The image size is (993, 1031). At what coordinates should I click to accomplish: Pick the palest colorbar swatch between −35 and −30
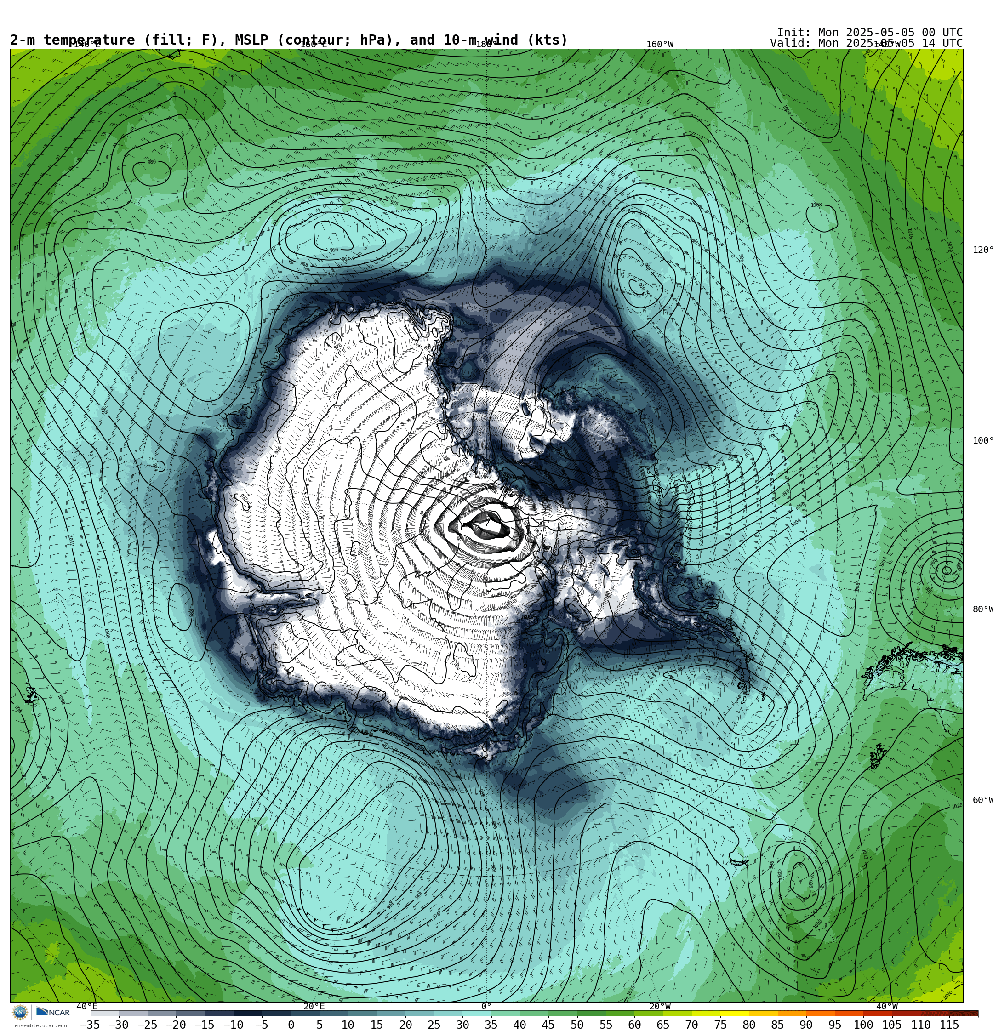[x=105, y=1013]
